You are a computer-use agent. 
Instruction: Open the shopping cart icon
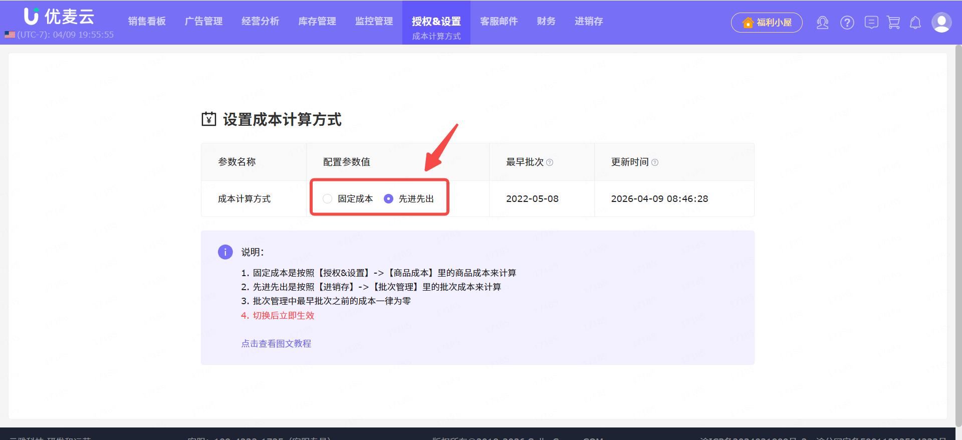(893, 23)
